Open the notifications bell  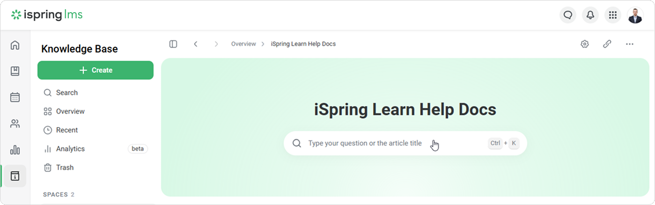point(590,15)
